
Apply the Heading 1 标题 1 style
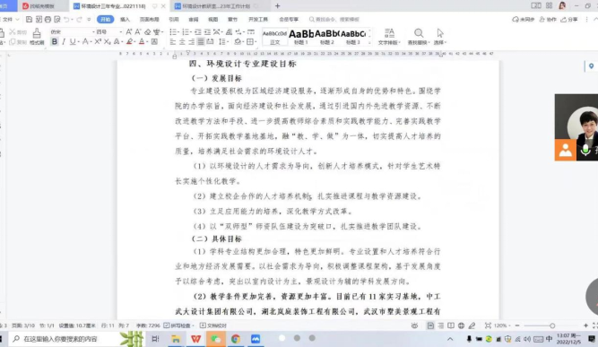(301, 37)
